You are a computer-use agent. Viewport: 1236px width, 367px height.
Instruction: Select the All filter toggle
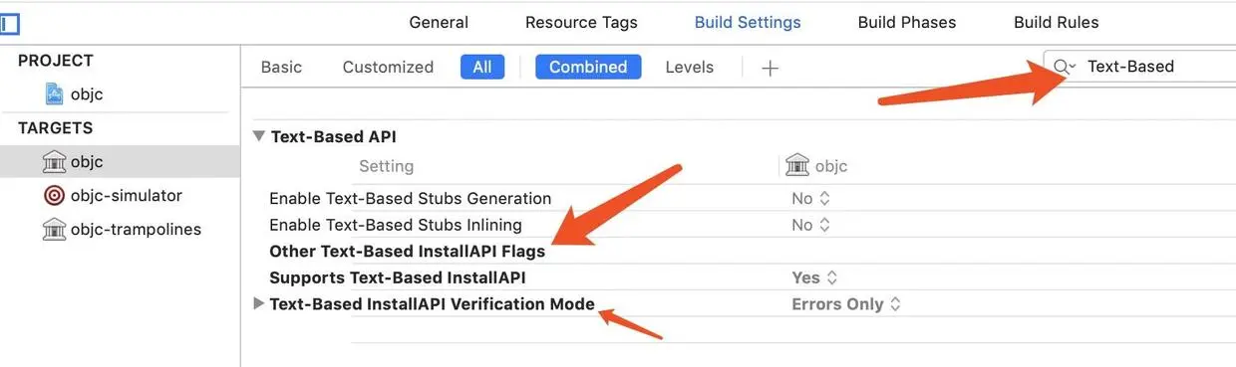482,67
